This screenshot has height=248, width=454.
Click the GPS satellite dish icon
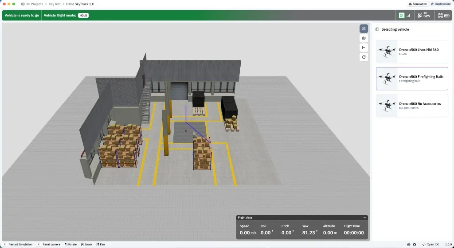click(420, 16)
